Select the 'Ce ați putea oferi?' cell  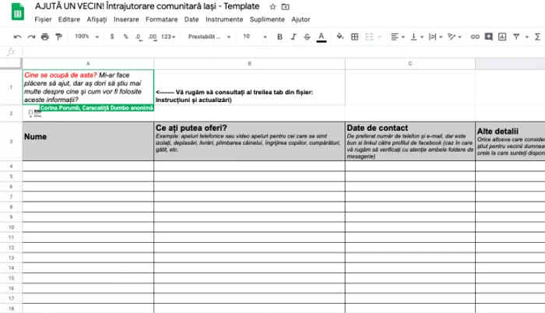tap(249, 142)
